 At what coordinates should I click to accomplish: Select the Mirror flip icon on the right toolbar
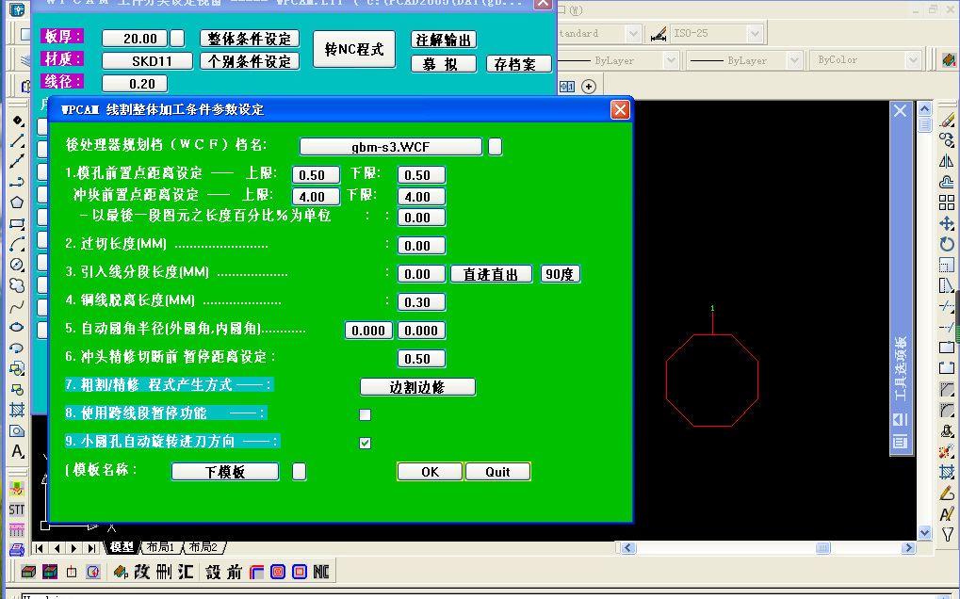click(x=946, y=159)
